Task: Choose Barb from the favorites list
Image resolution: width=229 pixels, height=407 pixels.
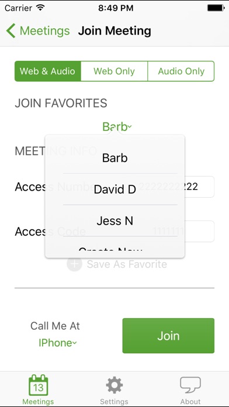Action: pos(115,158)
